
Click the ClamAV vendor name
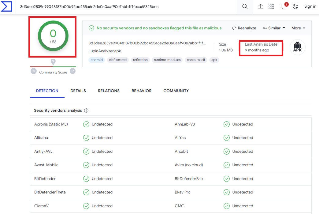42,206
